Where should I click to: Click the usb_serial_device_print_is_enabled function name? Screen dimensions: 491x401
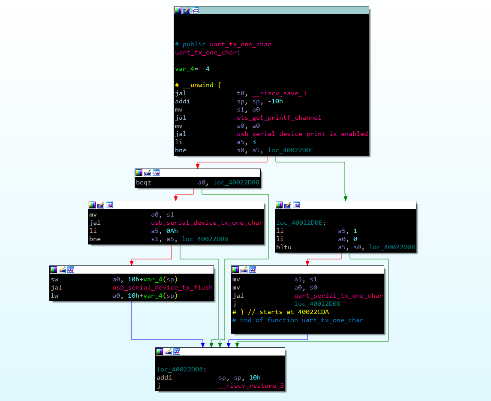(299, 134)
